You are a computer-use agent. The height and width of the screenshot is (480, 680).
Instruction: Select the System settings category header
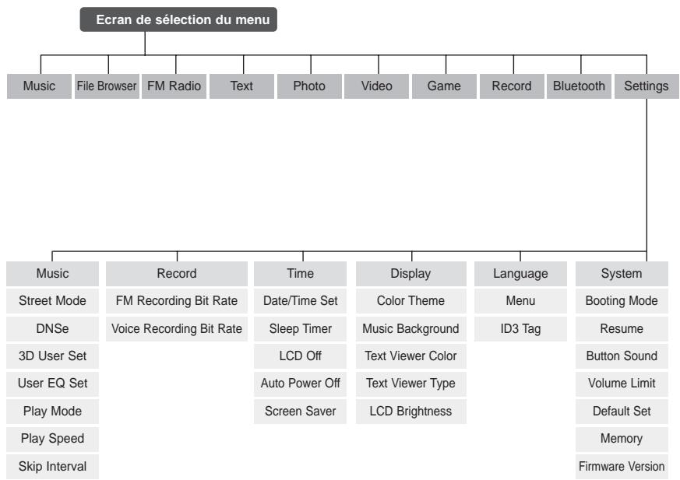pos(622,274)
